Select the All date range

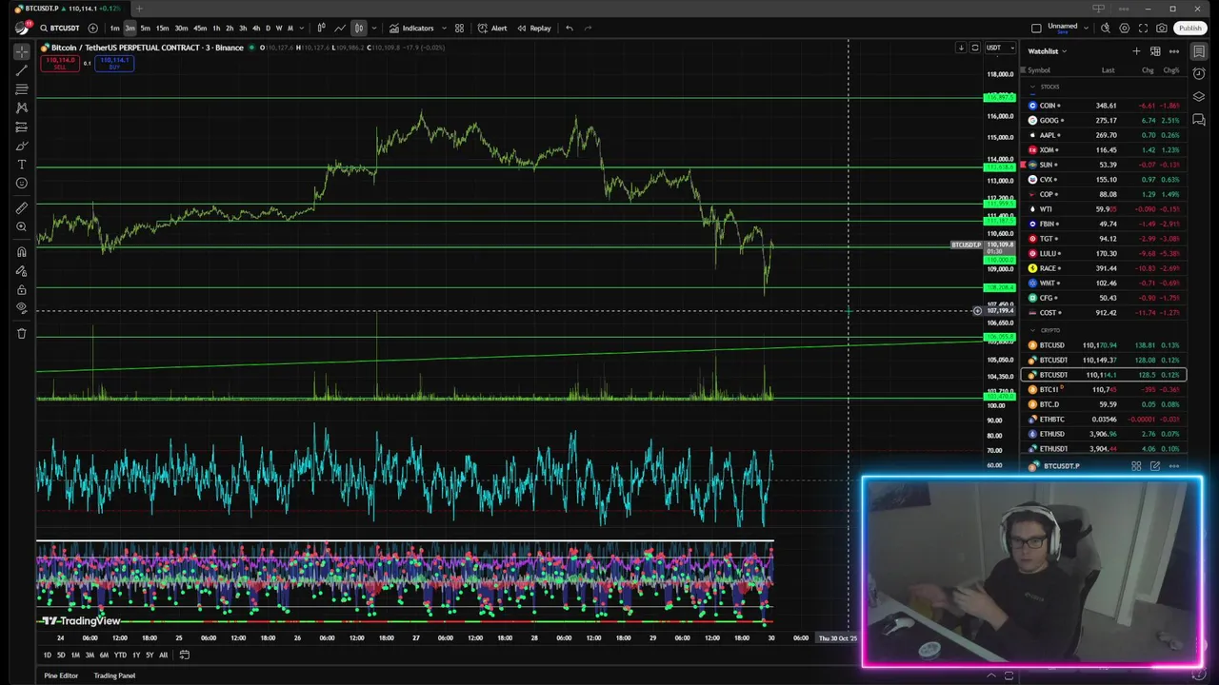(163, 655)
